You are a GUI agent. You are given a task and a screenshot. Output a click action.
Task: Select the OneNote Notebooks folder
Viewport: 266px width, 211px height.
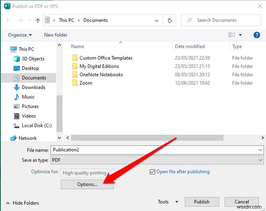(x=101, y=75)
